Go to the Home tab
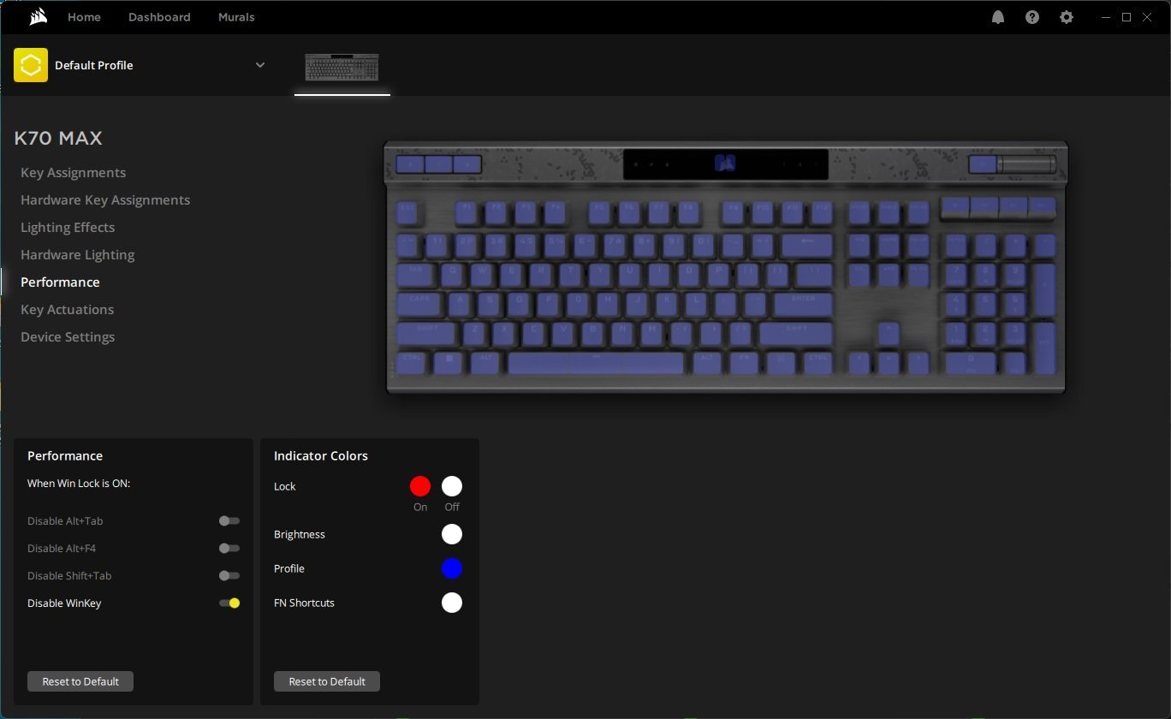The height and width of the screenshot is (719, 1171). (84, 17)
